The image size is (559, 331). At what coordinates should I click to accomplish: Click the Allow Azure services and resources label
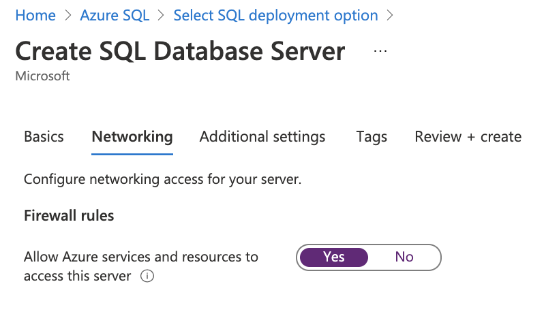pyautogui.click(x=141, y=257)
